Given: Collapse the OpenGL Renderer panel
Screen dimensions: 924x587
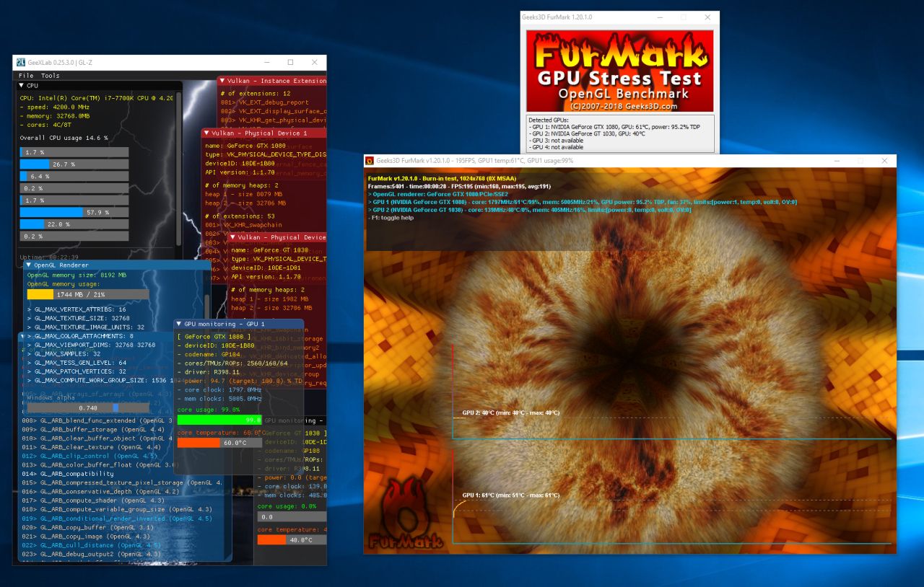Looking at the screenshot, I should [x=29, y=265].
